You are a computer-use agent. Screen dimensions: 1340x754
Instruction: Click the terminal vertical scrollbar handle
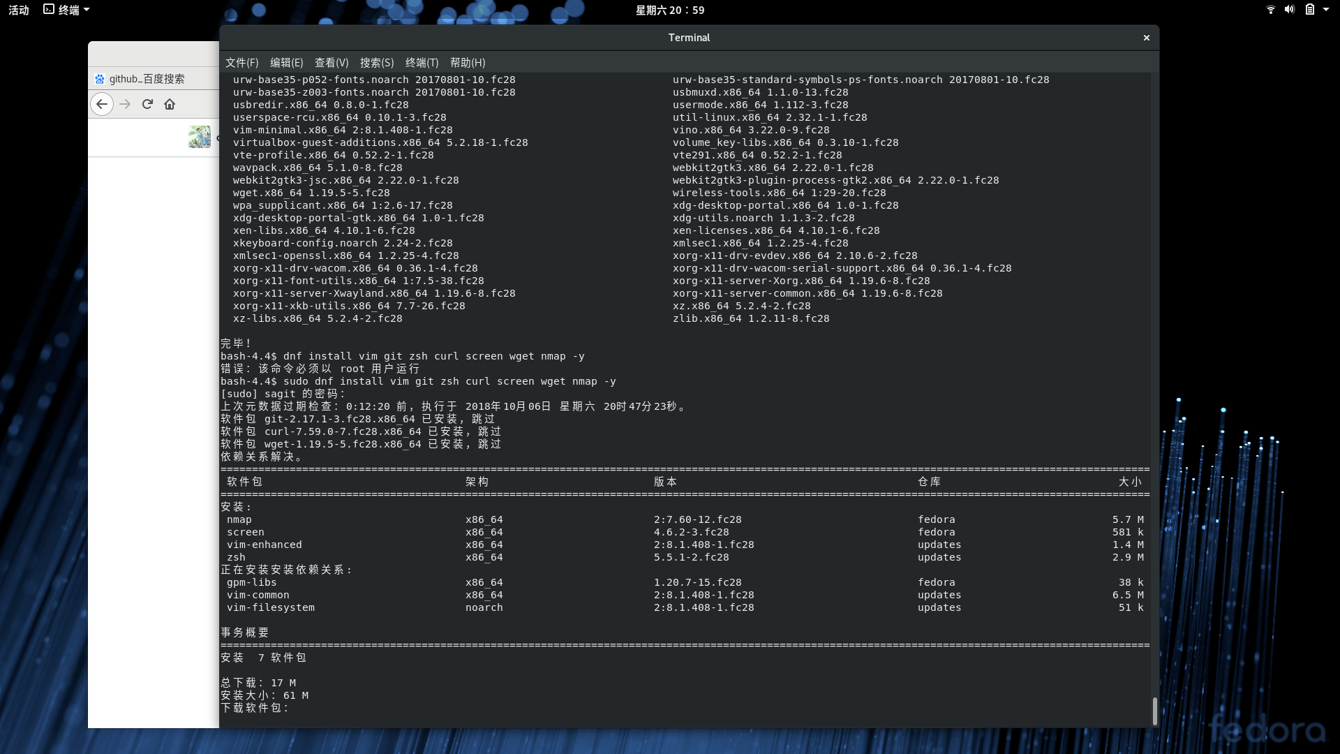coord(1154,711)
